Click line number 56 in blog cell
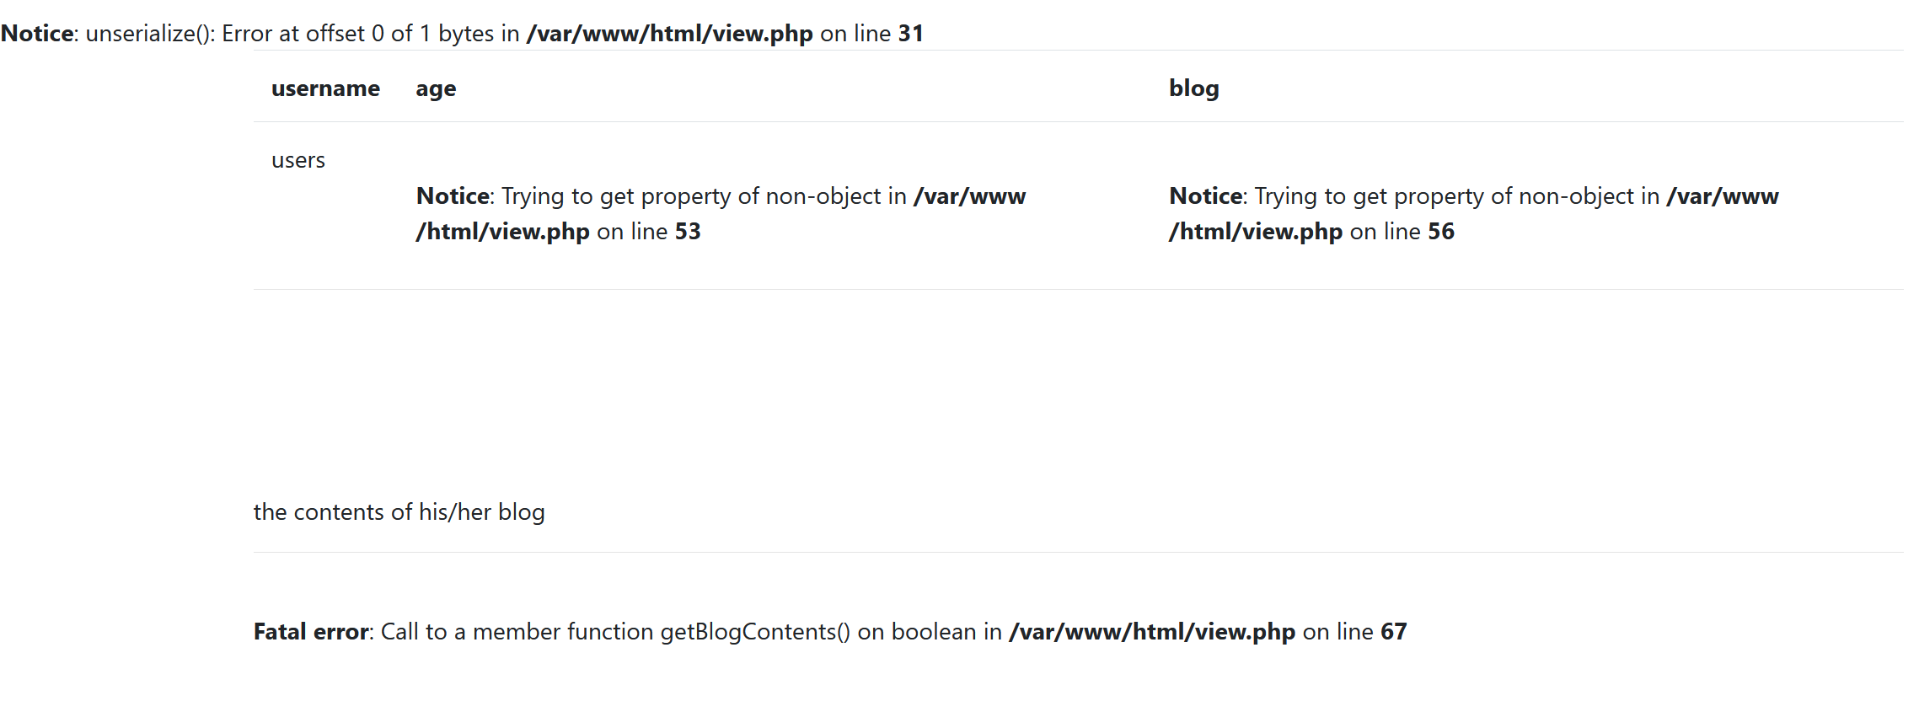The width and height of the screenshot is (1919, 701). tap(1441, 232)
